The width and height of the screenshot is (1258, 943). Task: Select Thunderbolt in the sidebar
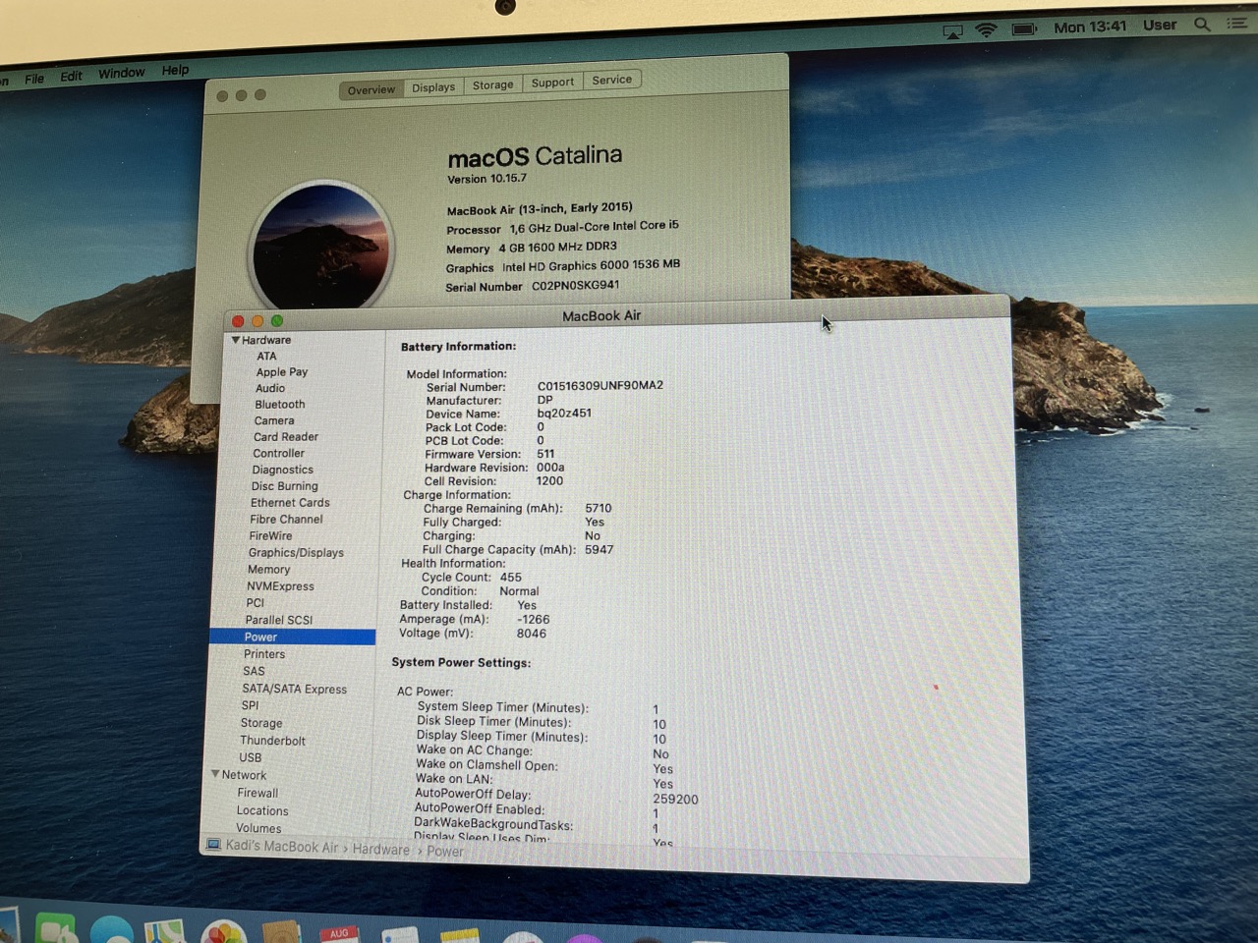(x=272, y=741)
